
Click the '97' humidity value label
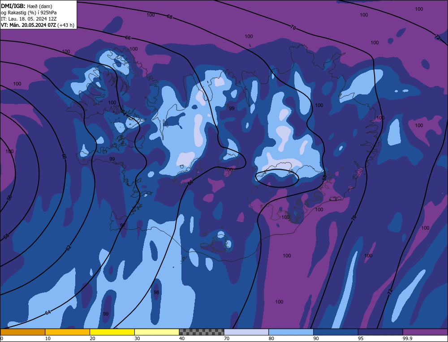[123, 225]
